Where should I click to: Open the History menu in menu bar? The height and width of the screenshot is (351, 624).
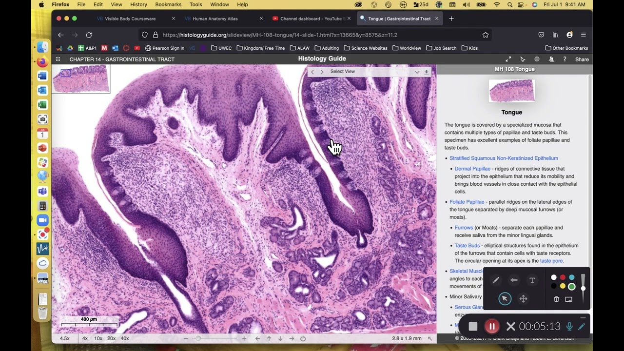(138, 4)
